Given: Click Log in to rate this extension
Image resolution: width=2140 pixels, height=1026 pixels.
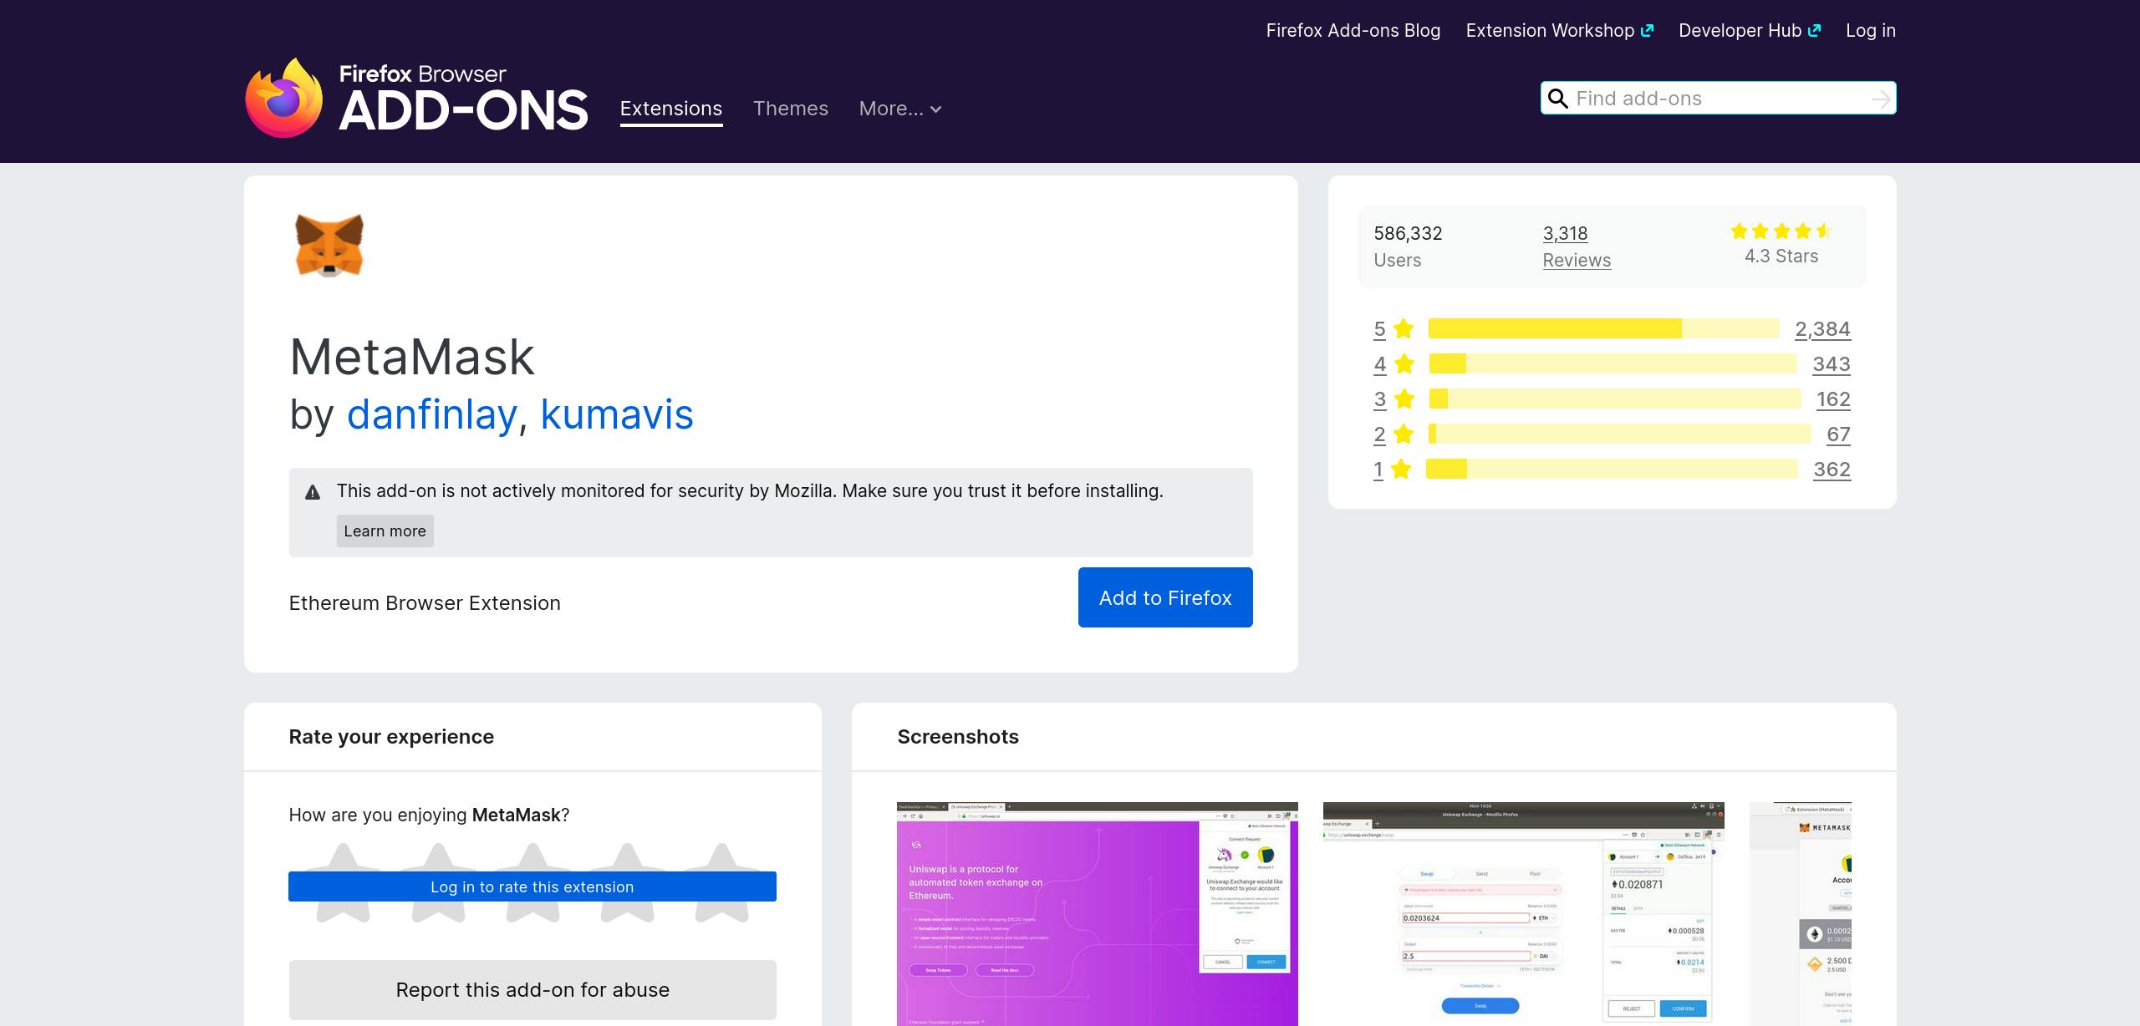Looking at the screenshot, I should coord(532,886).
